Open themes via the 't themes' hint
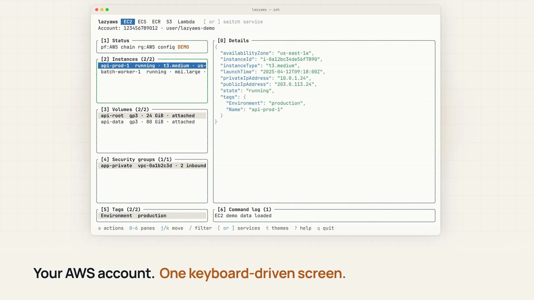534x300 pixels. [277, 228]
